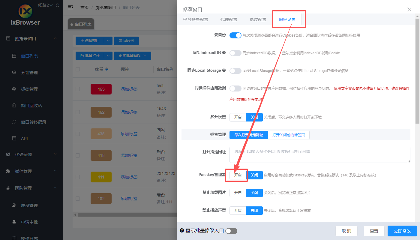Set Passkey管理器 to 开启
This screenshot has width=420, height=240.
click(x=238, y=175)
